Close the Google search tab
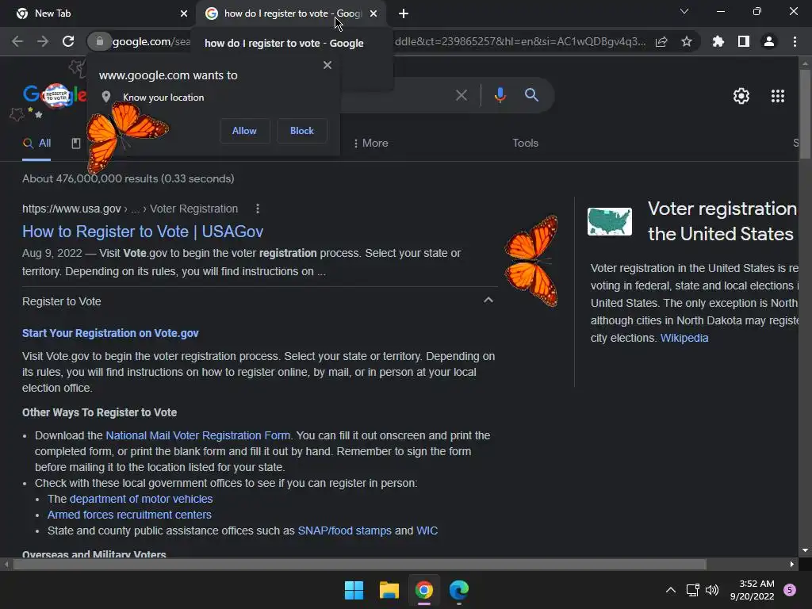 point(373,13)
